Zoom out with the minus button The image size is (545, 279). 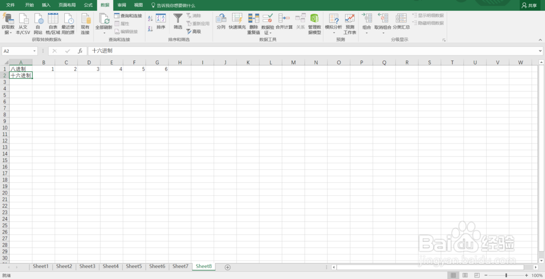(x=486, y=275)
